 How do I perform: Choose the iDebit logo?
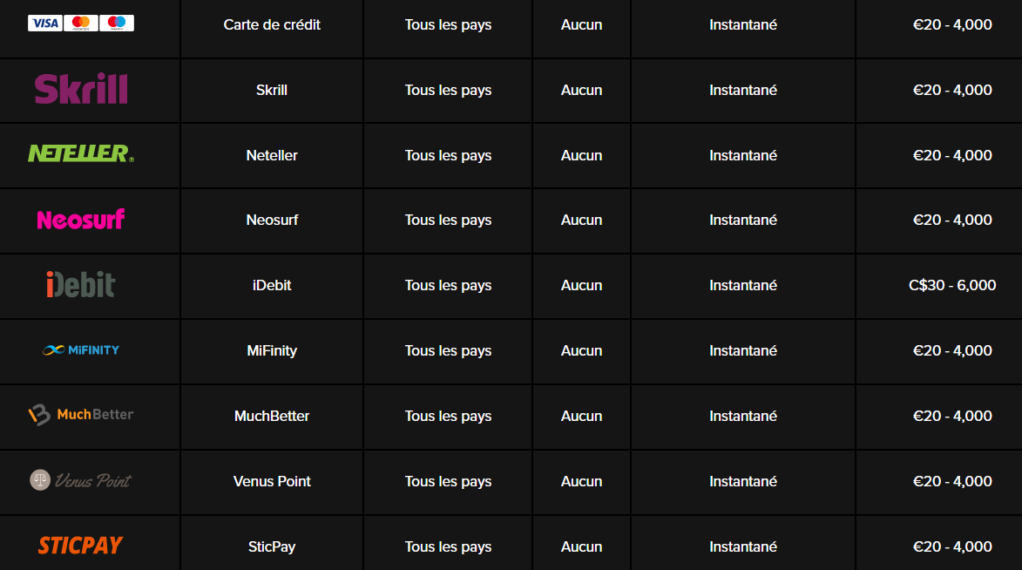pyautogui.click(x=81, y=284)
